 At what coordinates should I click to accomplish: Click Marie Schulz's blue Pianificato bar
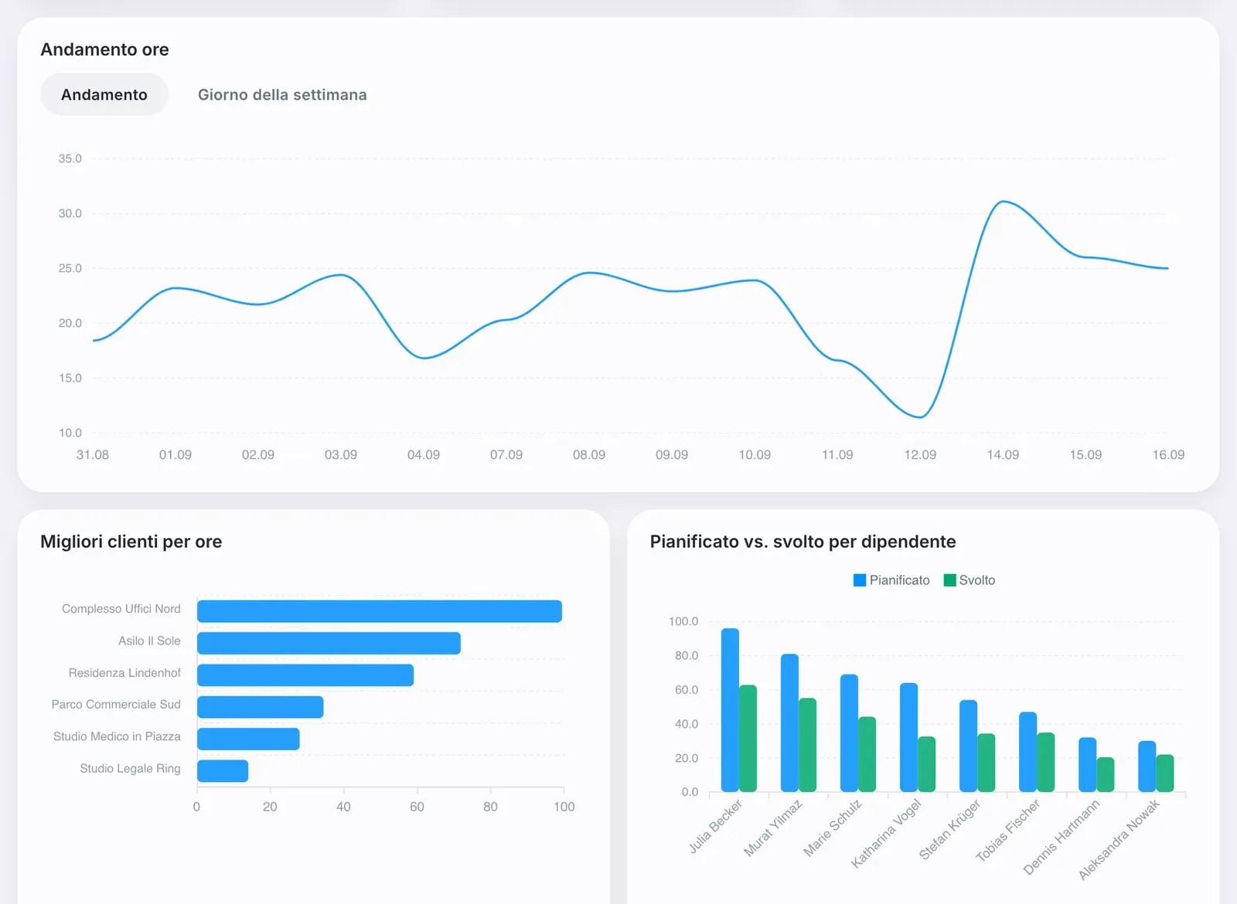coord(849,733)
